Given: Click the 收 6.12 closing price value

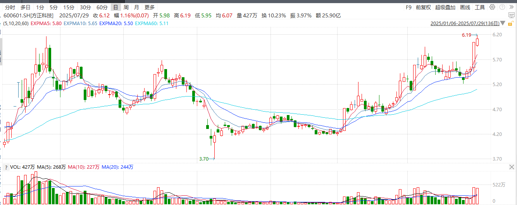Looking at the screenshot, I should pos(101,15).
